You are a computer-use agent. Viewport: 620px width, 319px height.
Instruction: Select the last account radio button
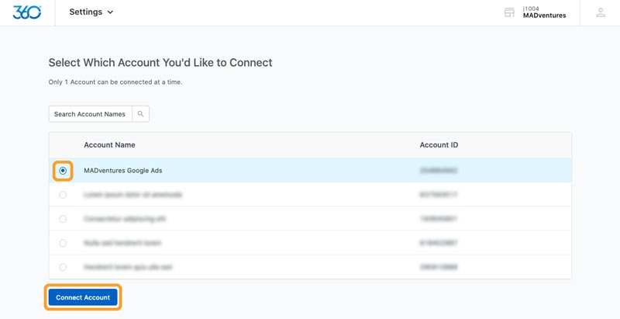tap(63, 267)
